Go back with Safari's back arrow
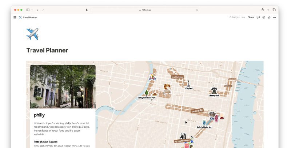Screen dimensions: 291x148 pyautogui.click(x=37, y=10)
